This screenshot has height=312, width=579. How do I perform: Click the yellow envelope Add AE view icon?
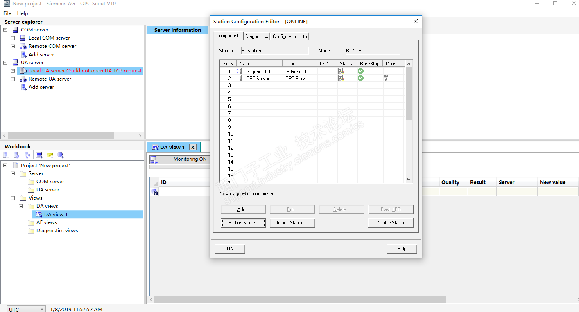(x=50, y=155)
